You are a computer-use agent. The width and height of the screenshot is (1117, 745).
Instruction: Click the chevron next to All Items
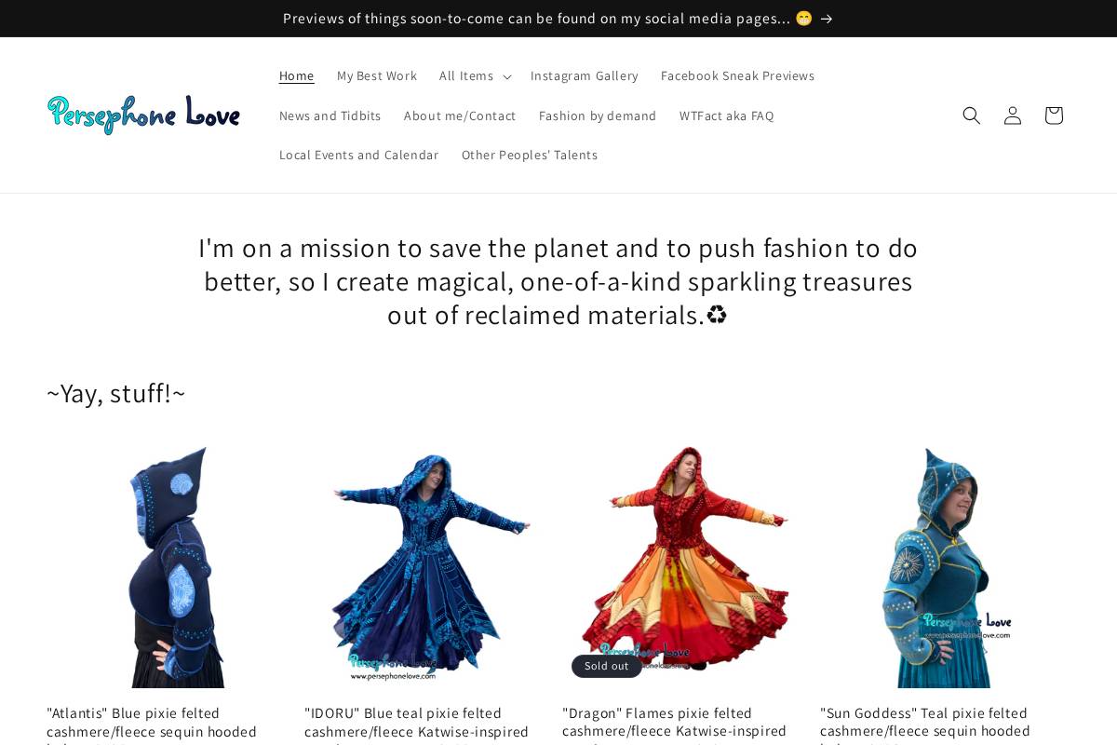[x=507, y=76]
